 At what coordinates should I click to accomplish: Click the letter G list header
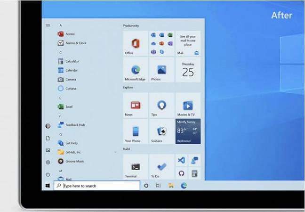coord(61,135)
